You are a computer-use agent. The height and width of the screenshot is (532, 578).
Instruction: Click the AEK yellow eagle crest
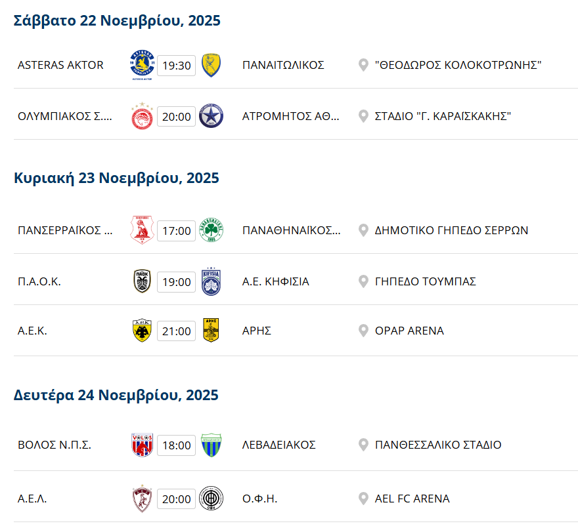[x=142, y=331]
